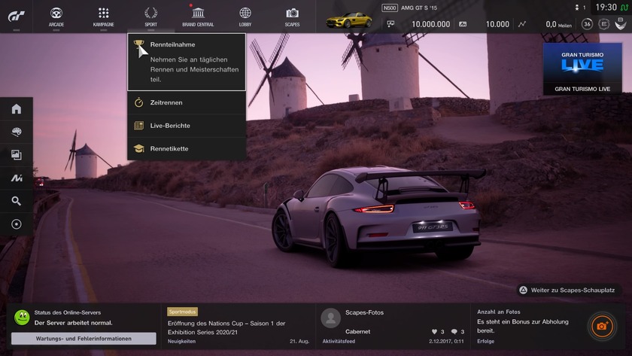Viewport: 632px width, 356px height.
Task: Collapse the Sport dropdown menu tab
Action: (x=151, y=16)
